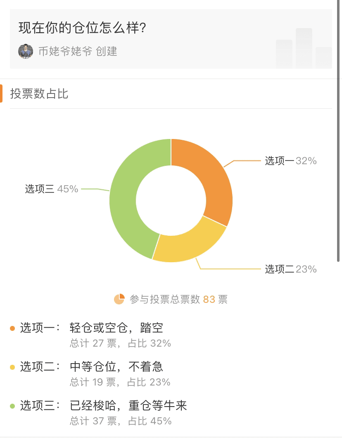Click the orange marker beside 投票数占比
The width and height of the screenshot is (342, 438).
pos(1,93)
